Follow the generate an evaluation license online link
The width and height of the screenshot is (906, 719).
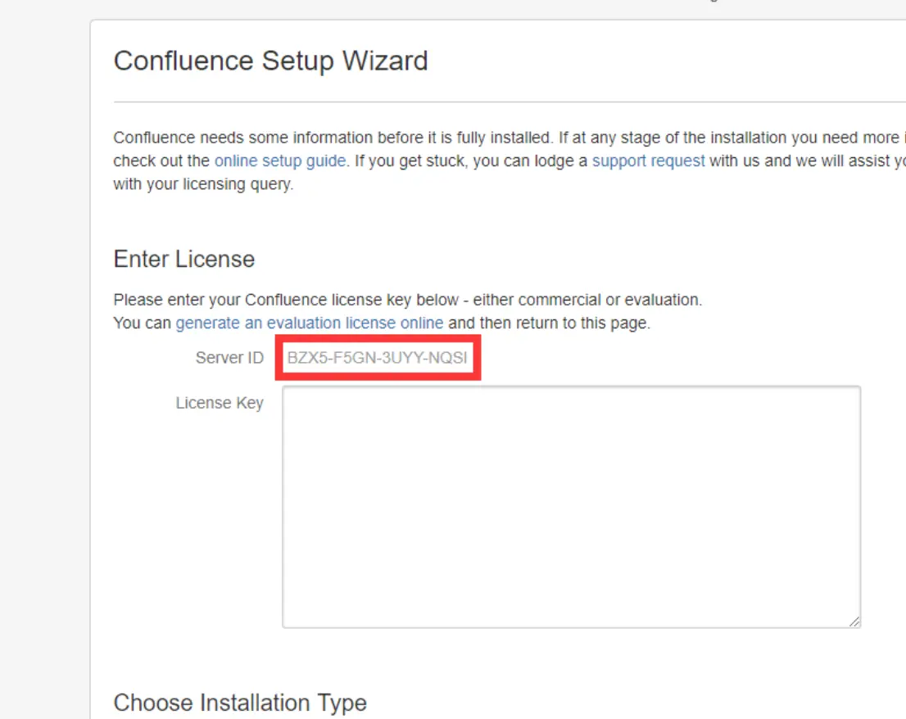(x=309, y=323)
